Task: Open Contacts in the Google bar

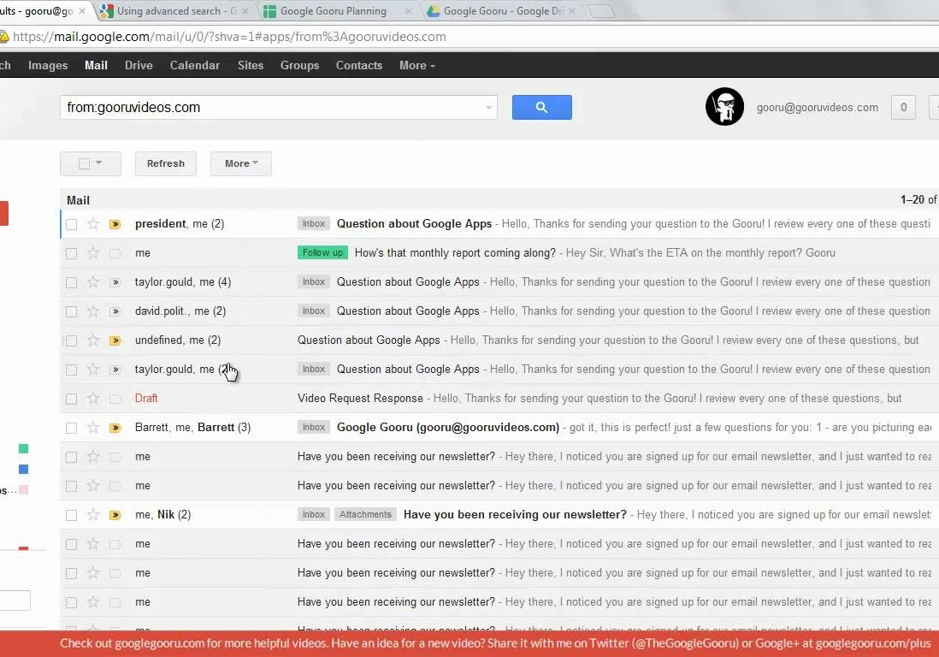Action: [358, 65]
